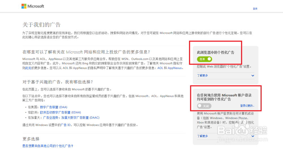Click heading 在哪里可以了解有关在 Microsoft 网站
283x149 pixels.
pyautogui.click(x=86, y=52)
